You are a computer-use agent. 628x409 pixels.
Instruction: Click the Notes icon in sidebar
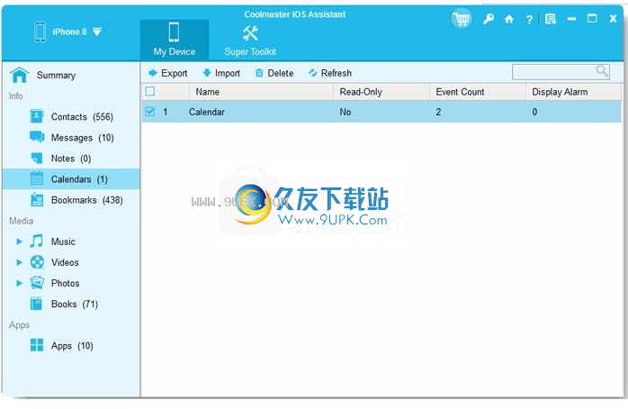(37, 158)
